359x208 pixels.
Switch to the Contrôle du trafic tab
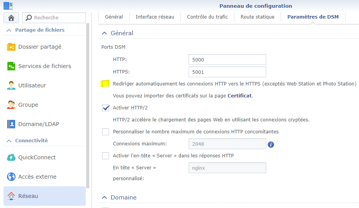(x=207, y=17)
